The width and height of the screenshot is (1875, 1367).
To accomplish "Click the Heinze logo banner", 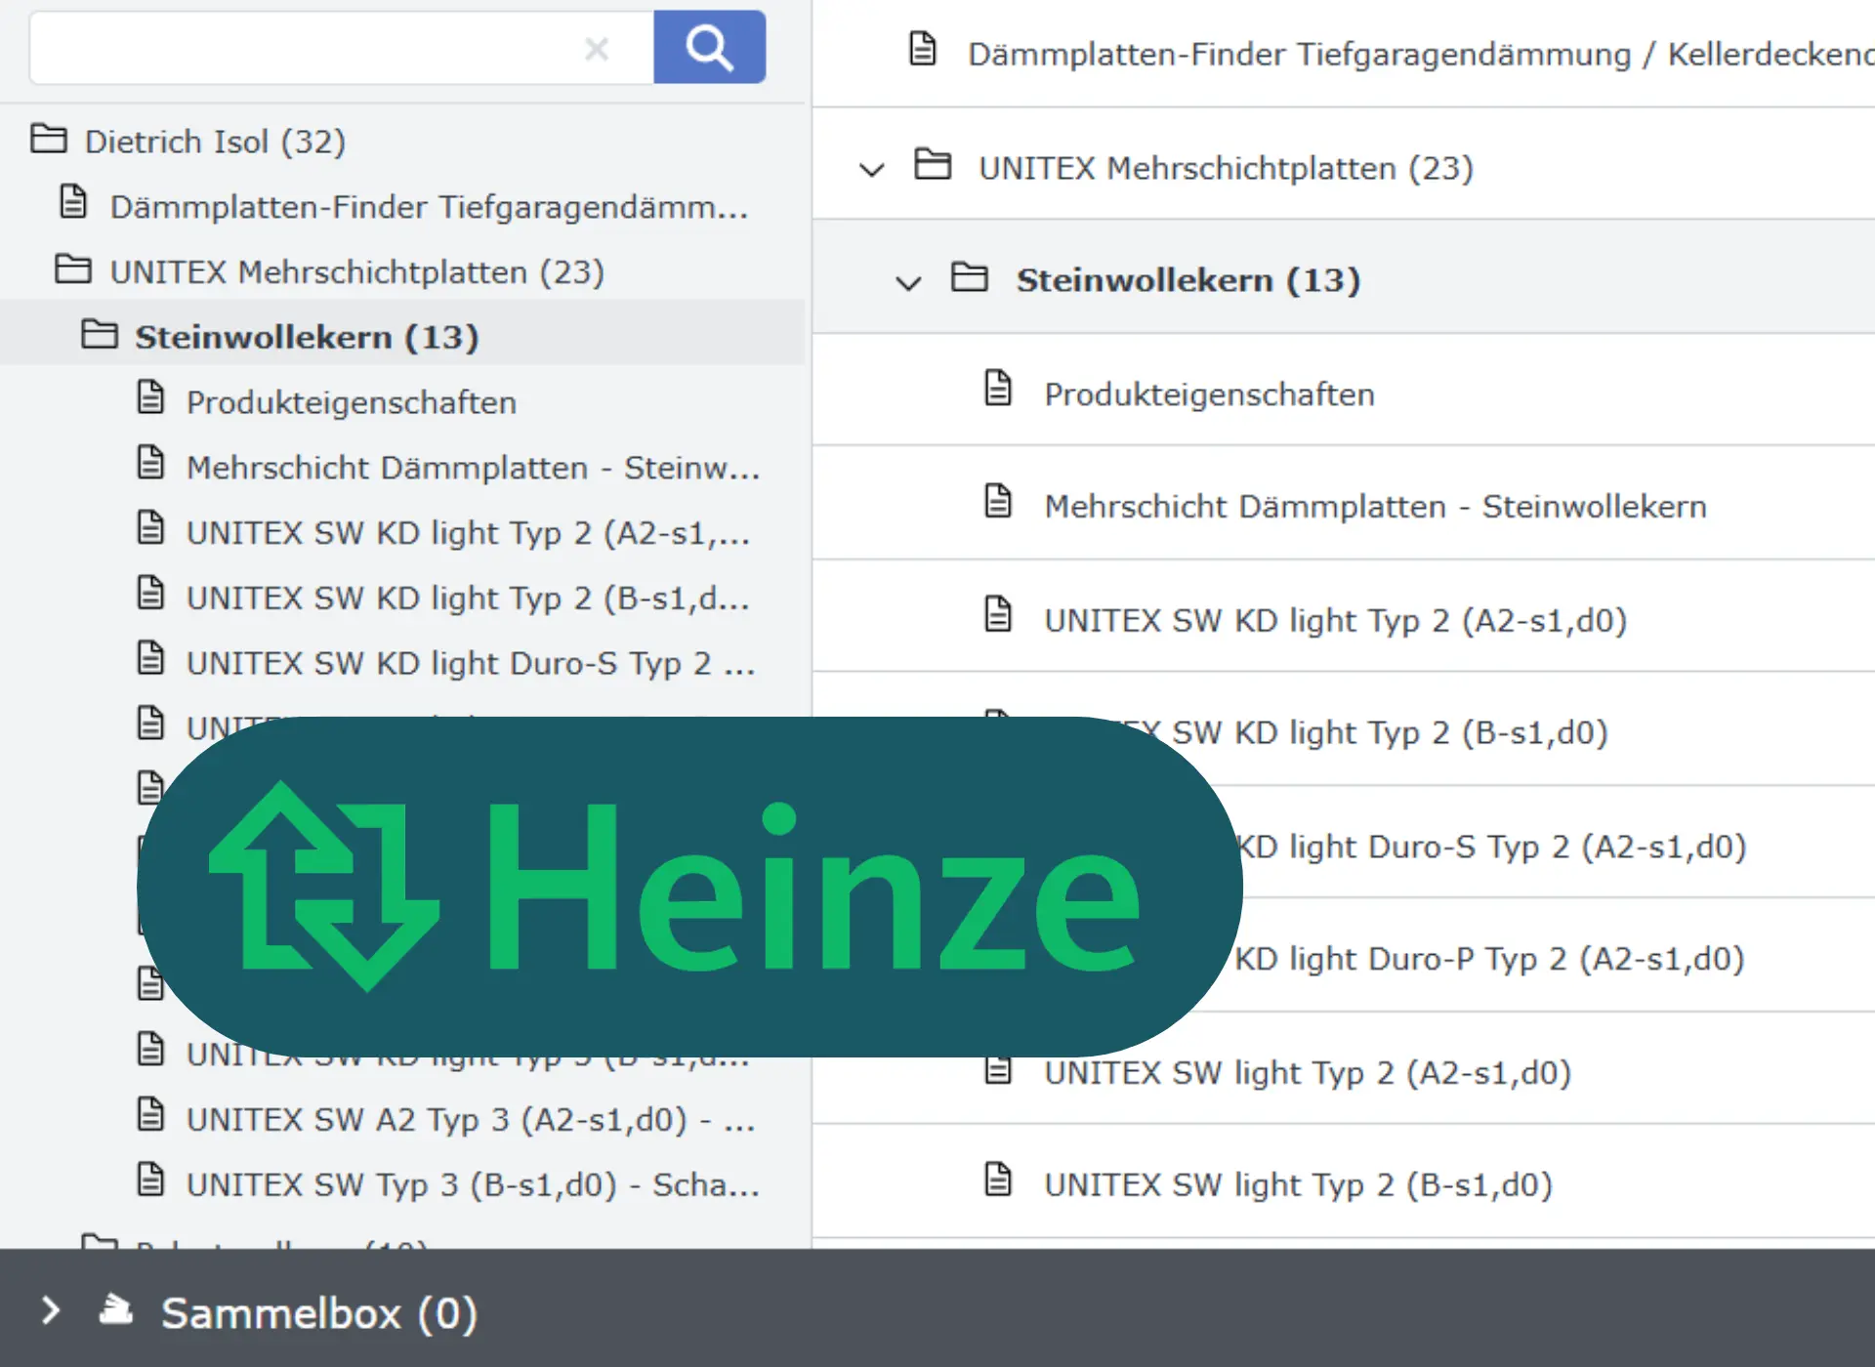I will [689, 887].
